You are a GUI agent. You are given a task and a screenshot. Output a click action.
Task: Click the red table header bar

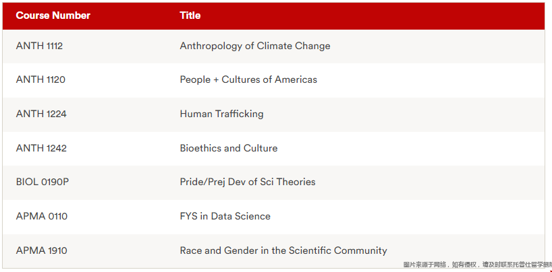tap(273, 15)
